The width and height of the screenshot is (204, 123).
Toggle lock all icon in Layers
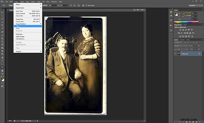187,49
